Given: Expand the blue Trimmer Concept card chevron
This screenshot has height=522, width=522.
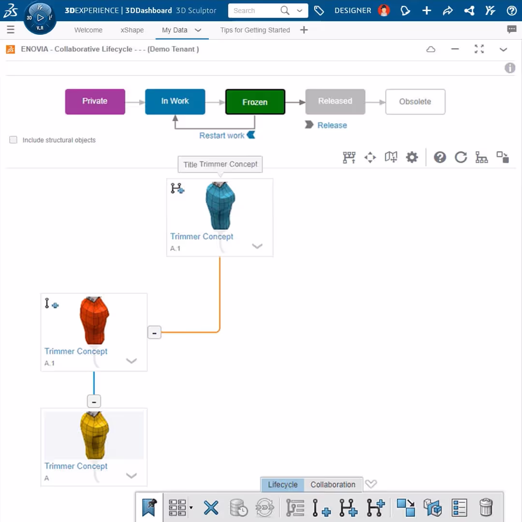Looking at the screenshot, I should point(257,246).
